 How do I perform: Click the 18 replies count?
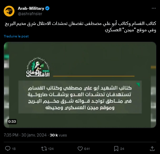click(x=14, y=149)
